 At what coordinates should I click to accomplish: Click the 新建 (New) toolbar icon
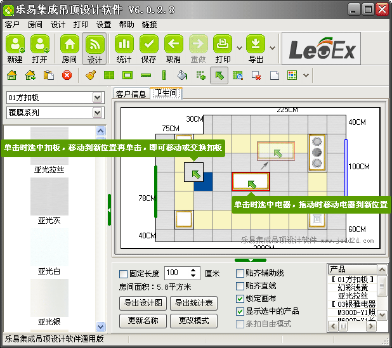tap(15, 45)
